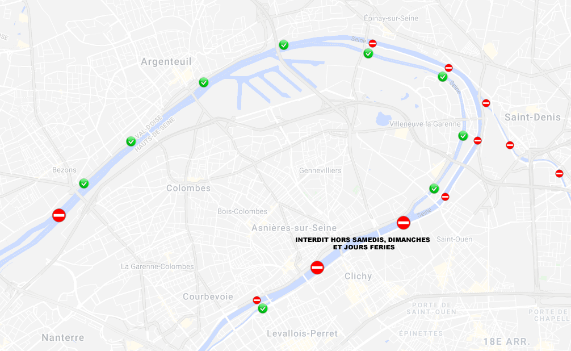Click the green check marker beside Val-d'Oise label
The height and width of the screenshot is (351, 571).
[x=131, y=141]
